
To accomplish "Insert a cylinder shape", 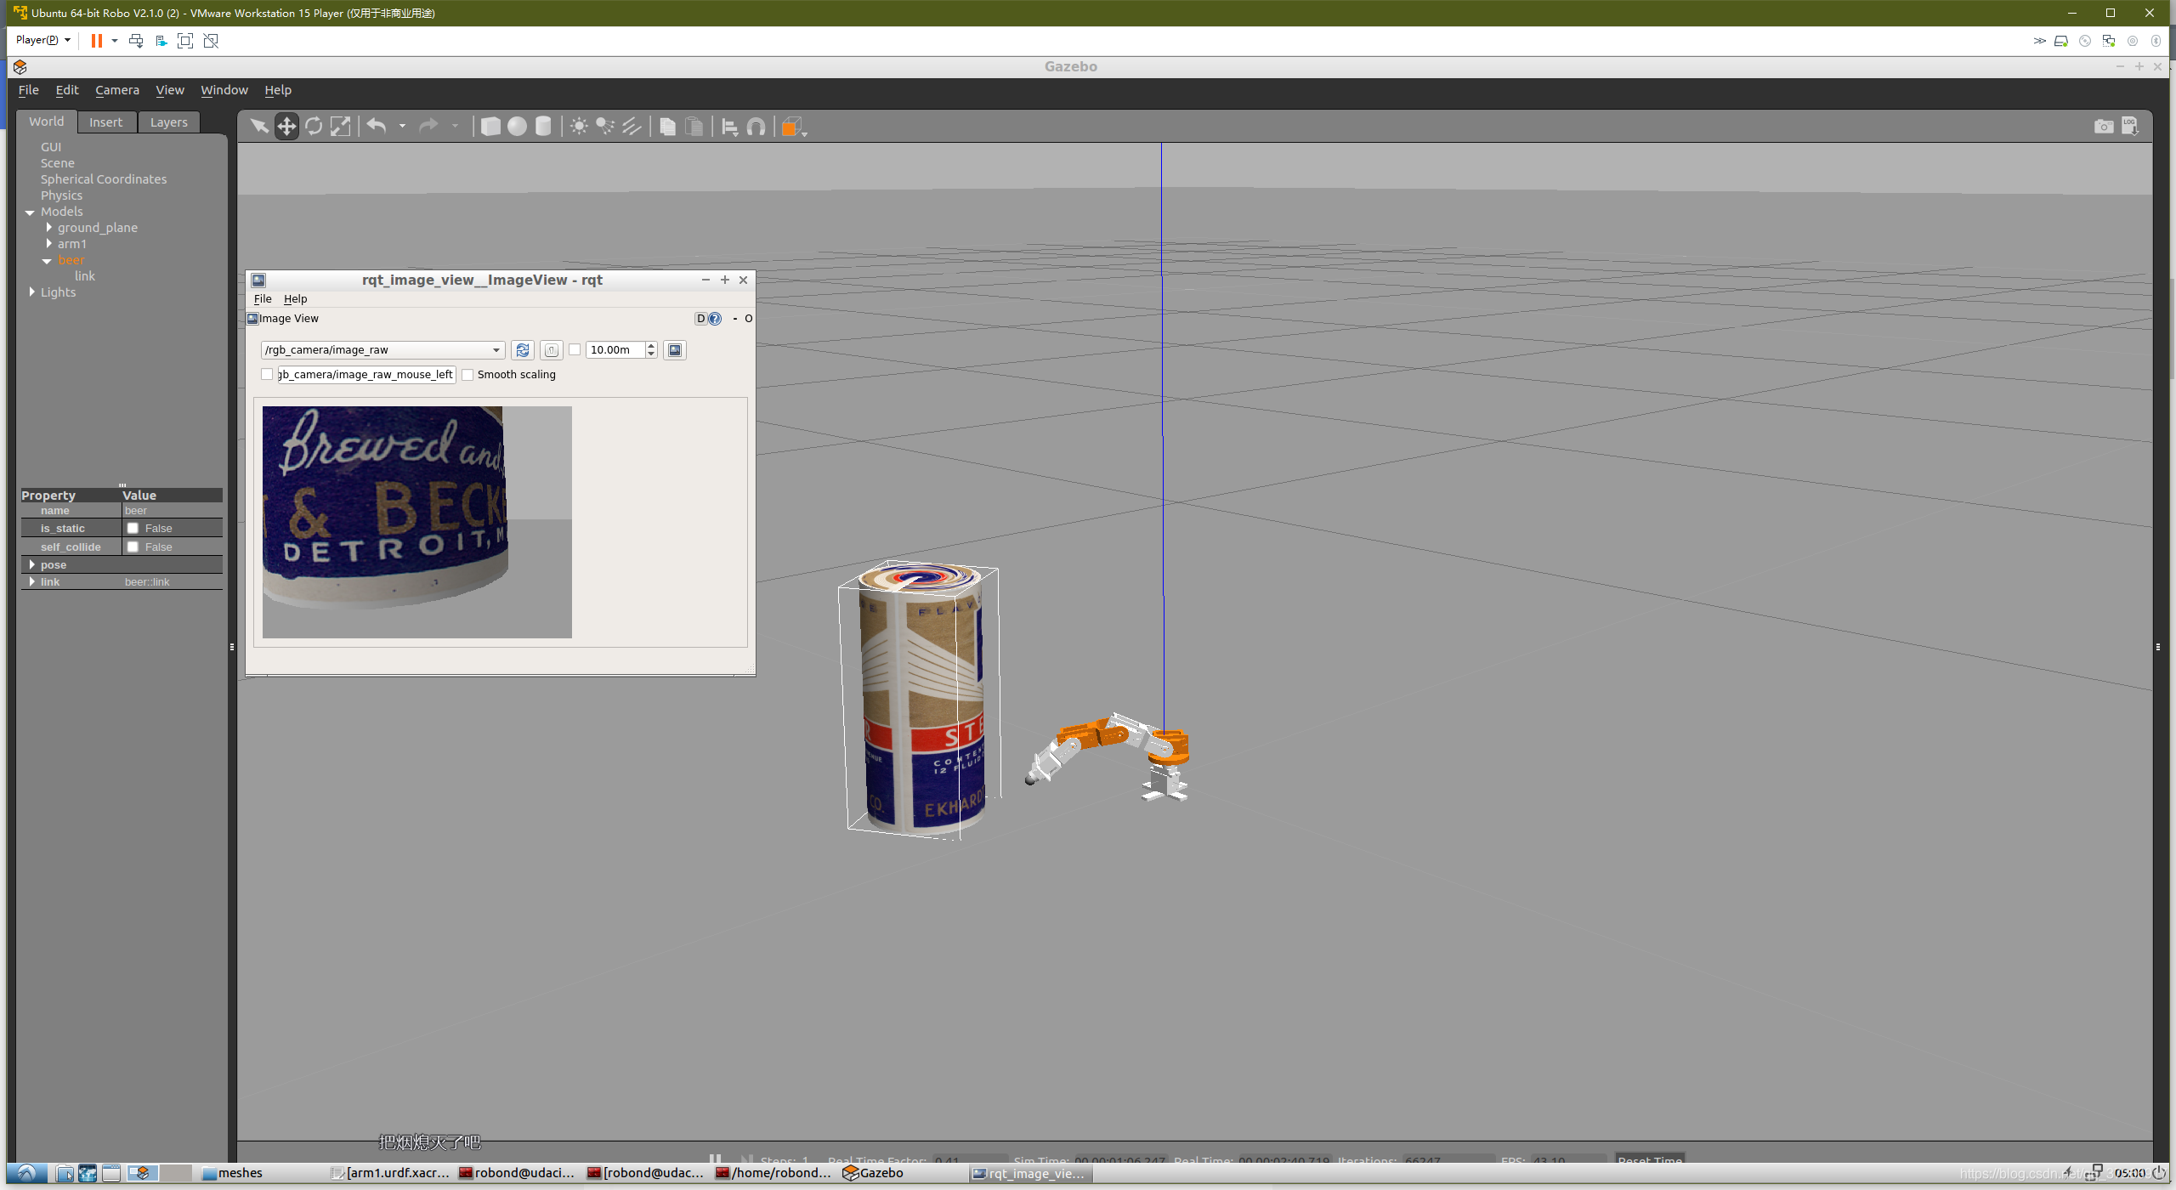I will pyautogui.click(x=543, y=127).
